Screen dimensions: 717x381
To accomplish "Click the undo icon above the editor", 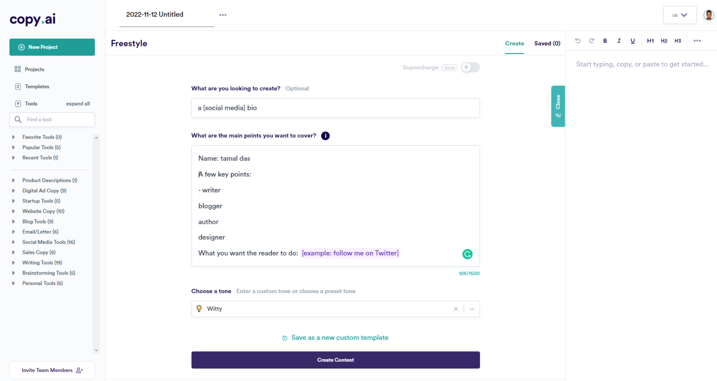I will 578,41.
